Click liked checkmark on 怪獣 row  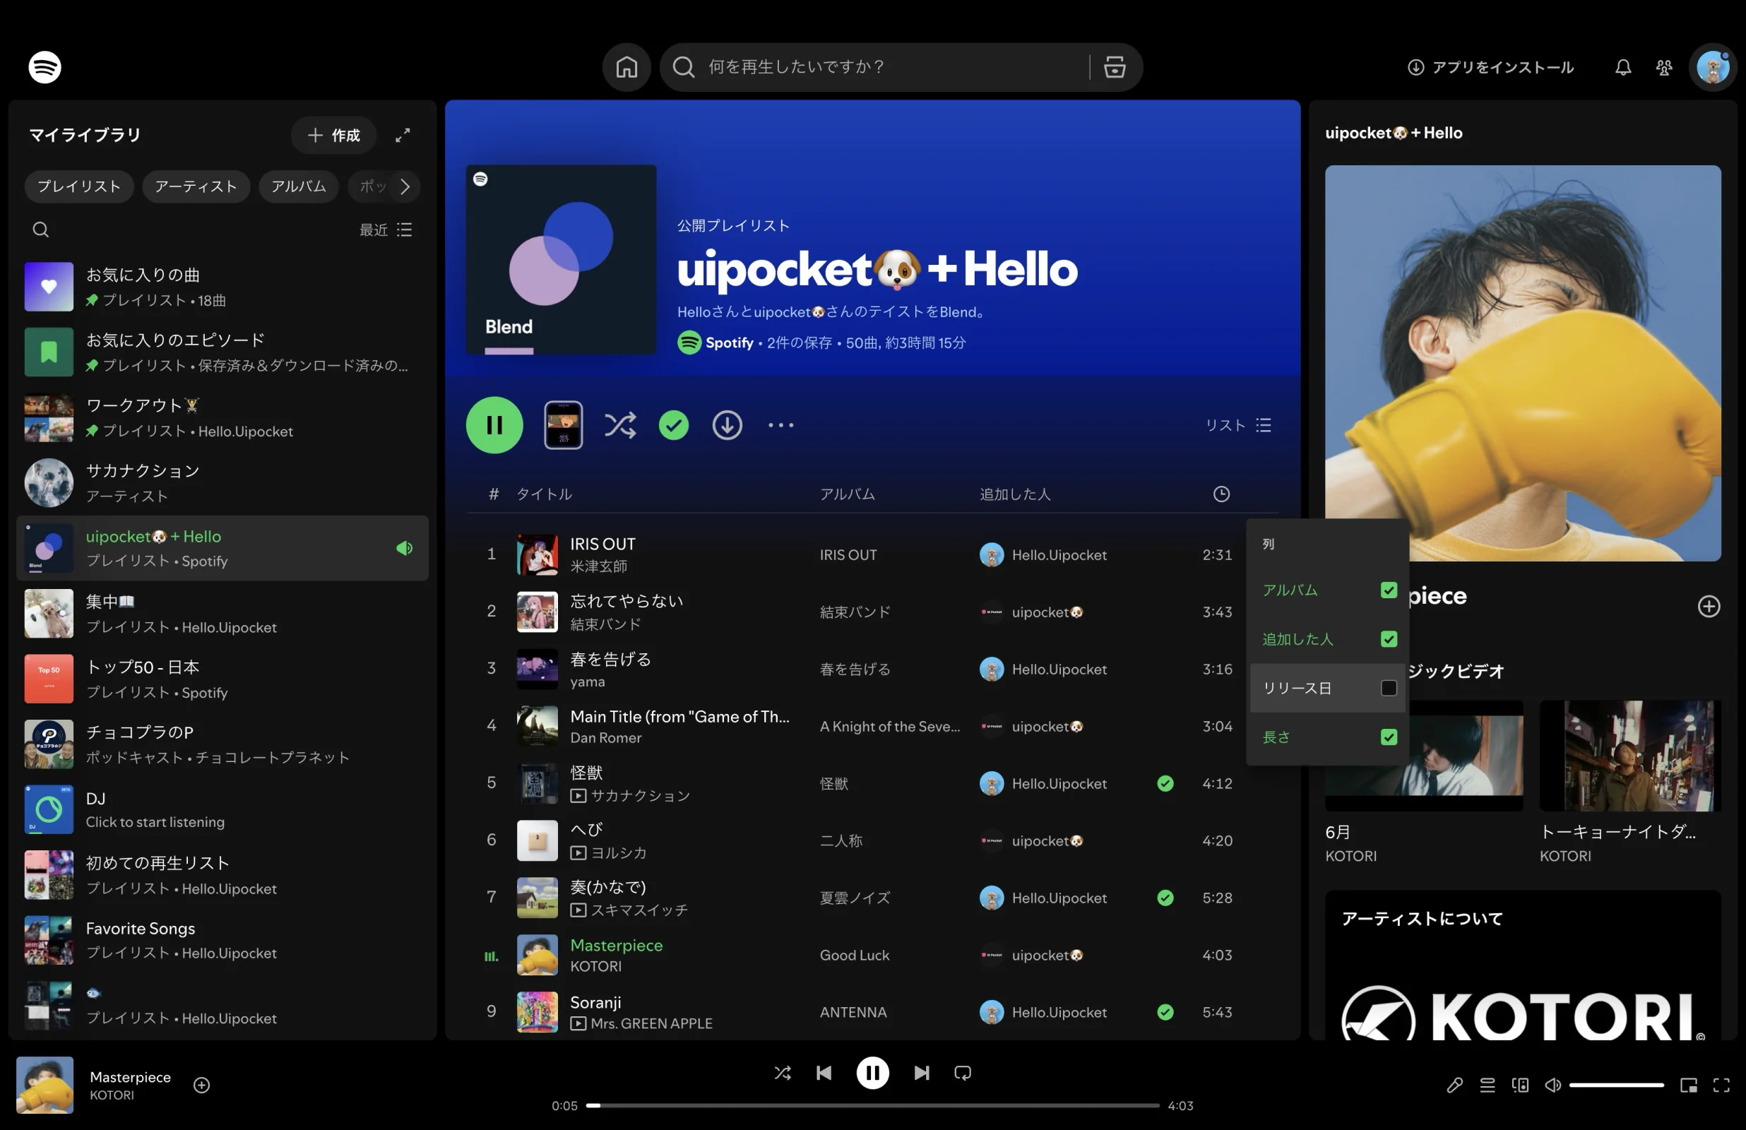[x=1165, y=784]
